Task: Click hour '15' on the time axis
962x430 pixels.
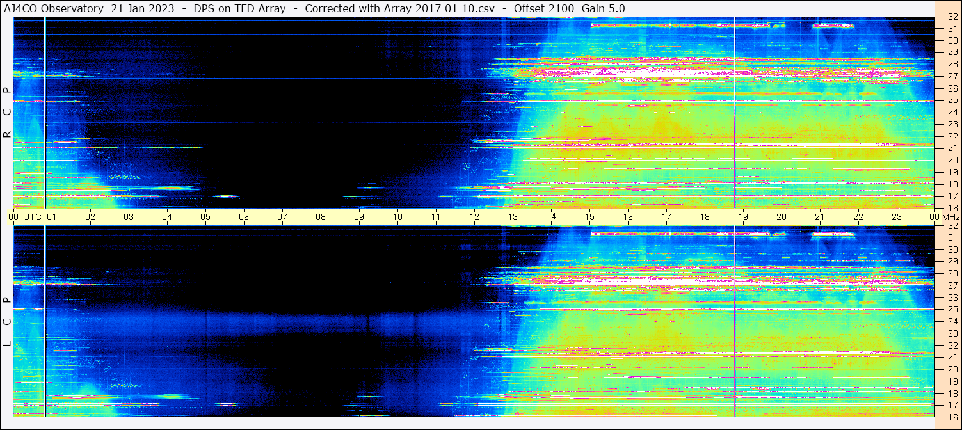Action: 589,217
